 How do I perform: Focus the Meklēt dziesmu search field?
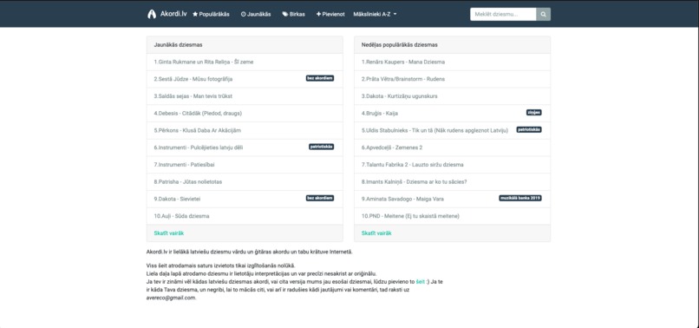pos(503,14)
